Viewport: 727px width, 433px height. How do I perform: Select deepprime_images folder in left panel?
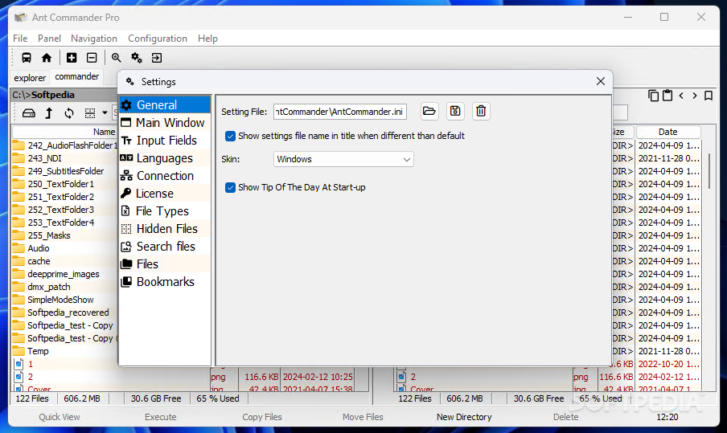63,274
